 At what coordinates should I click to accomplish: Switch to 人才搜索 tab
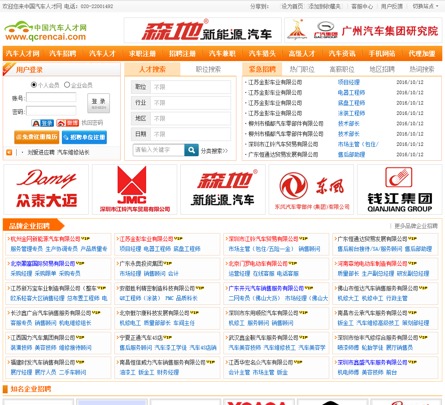pyautogui.click(x=153, y=69)
